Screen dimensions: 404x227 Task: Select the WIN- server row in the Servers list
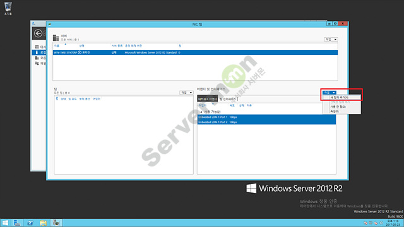pos(195,52)
